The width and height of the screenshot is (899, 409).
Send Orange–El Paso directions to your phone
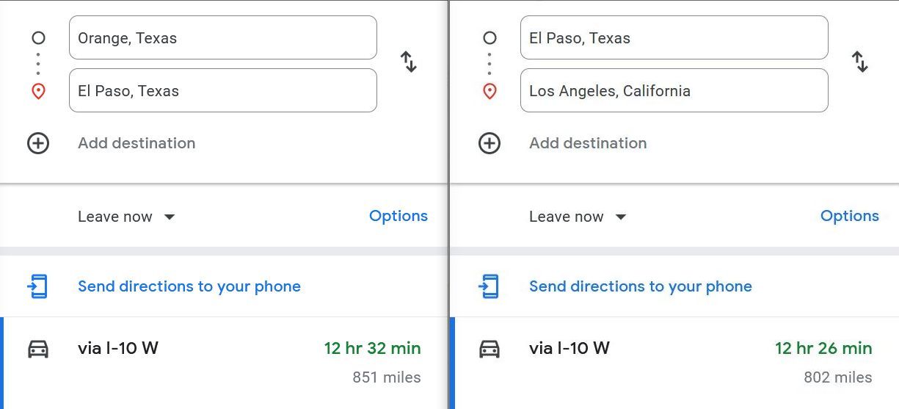[189, 286]
